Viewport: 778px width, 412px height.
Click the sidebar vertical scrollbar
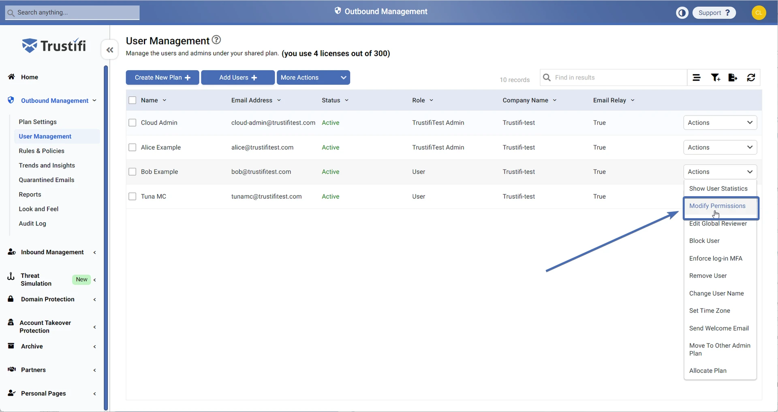[x=106, y=237]
